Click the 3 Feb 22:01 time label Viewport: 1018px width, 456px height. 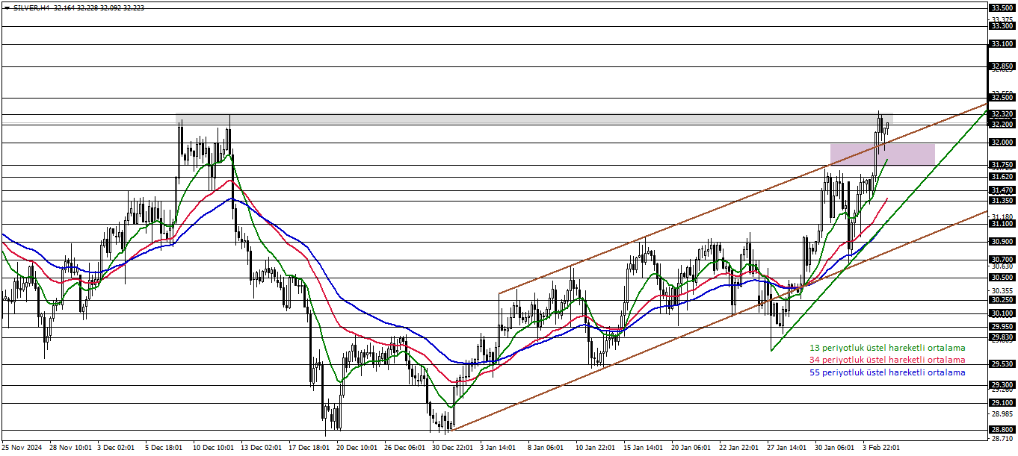[882, 448]
